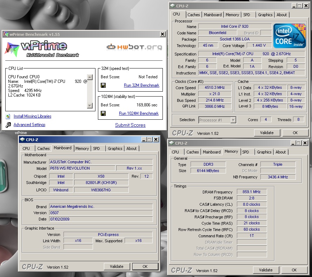Click Submit Scores link
312x277 pixels.
point(130,125)
